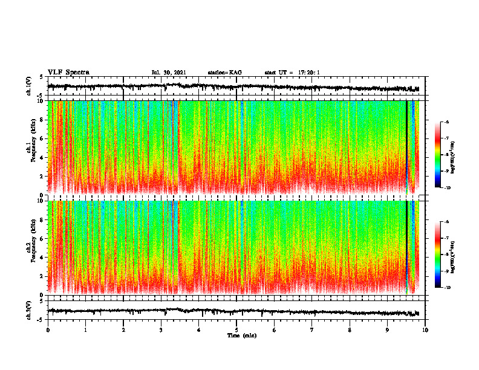Image resolution: width=479 pixels, height=370 pixels.
Task: Click the 'start UT = 17:20:1' label
Action: click(x=292, y=73)
